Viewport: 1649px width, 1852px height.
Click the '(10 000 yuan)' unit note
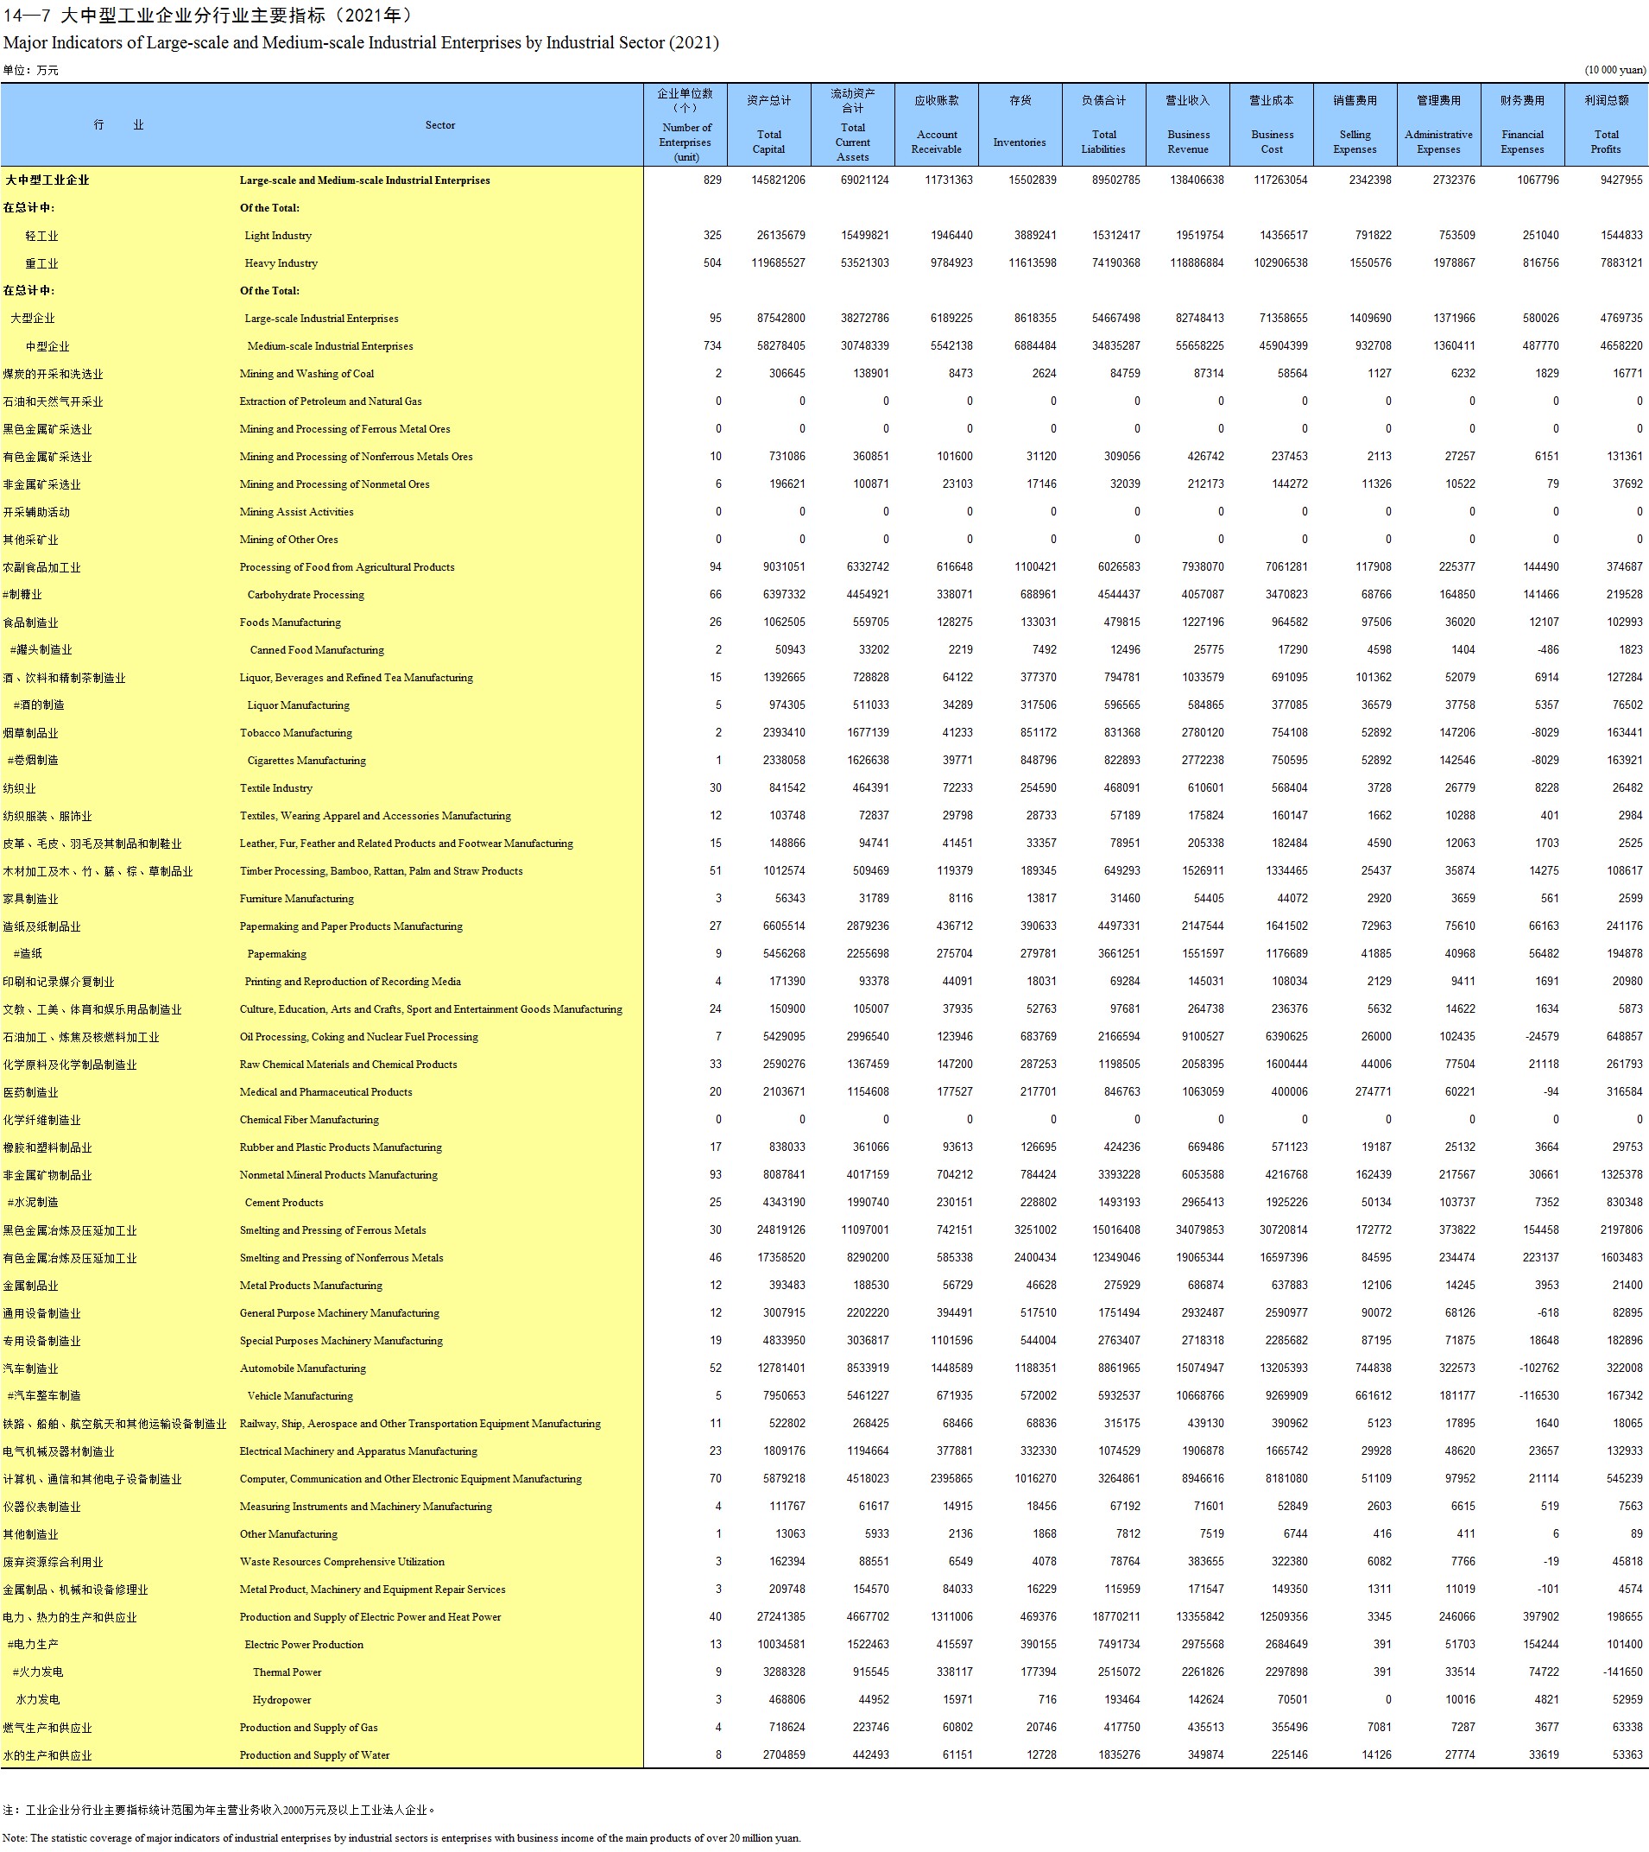point(1615,71)
